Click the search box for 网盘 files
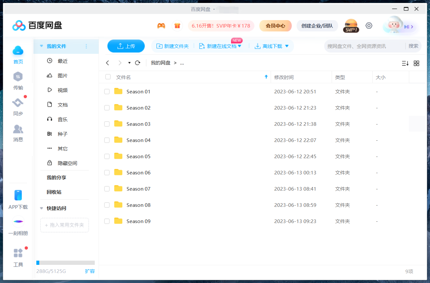The image size is (430, 283). point(364,46)
